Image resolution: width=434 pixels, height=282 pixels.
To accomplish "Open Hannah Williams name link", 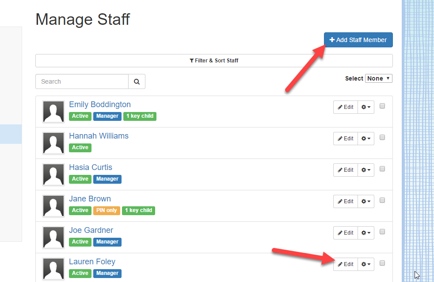I will click(x=99, y=136).
